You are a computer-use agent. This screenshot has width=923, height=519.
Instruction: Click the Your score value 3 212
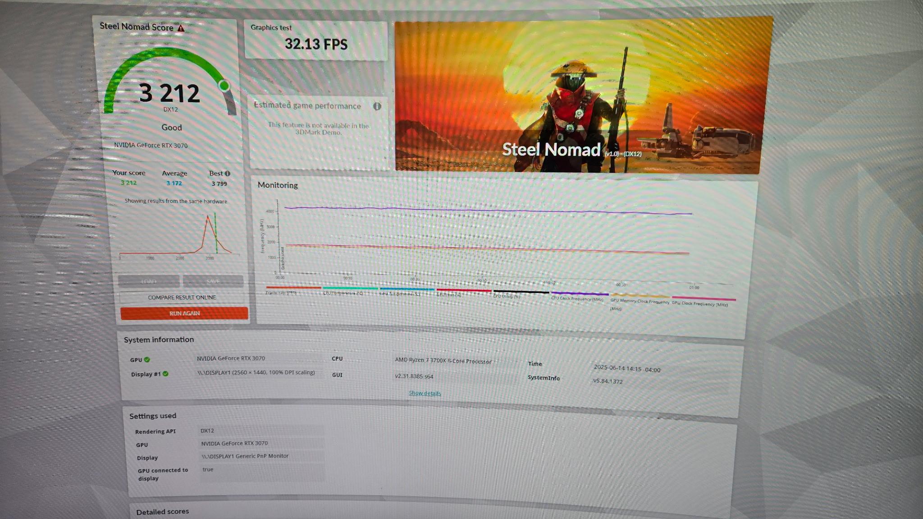point(128,183)
